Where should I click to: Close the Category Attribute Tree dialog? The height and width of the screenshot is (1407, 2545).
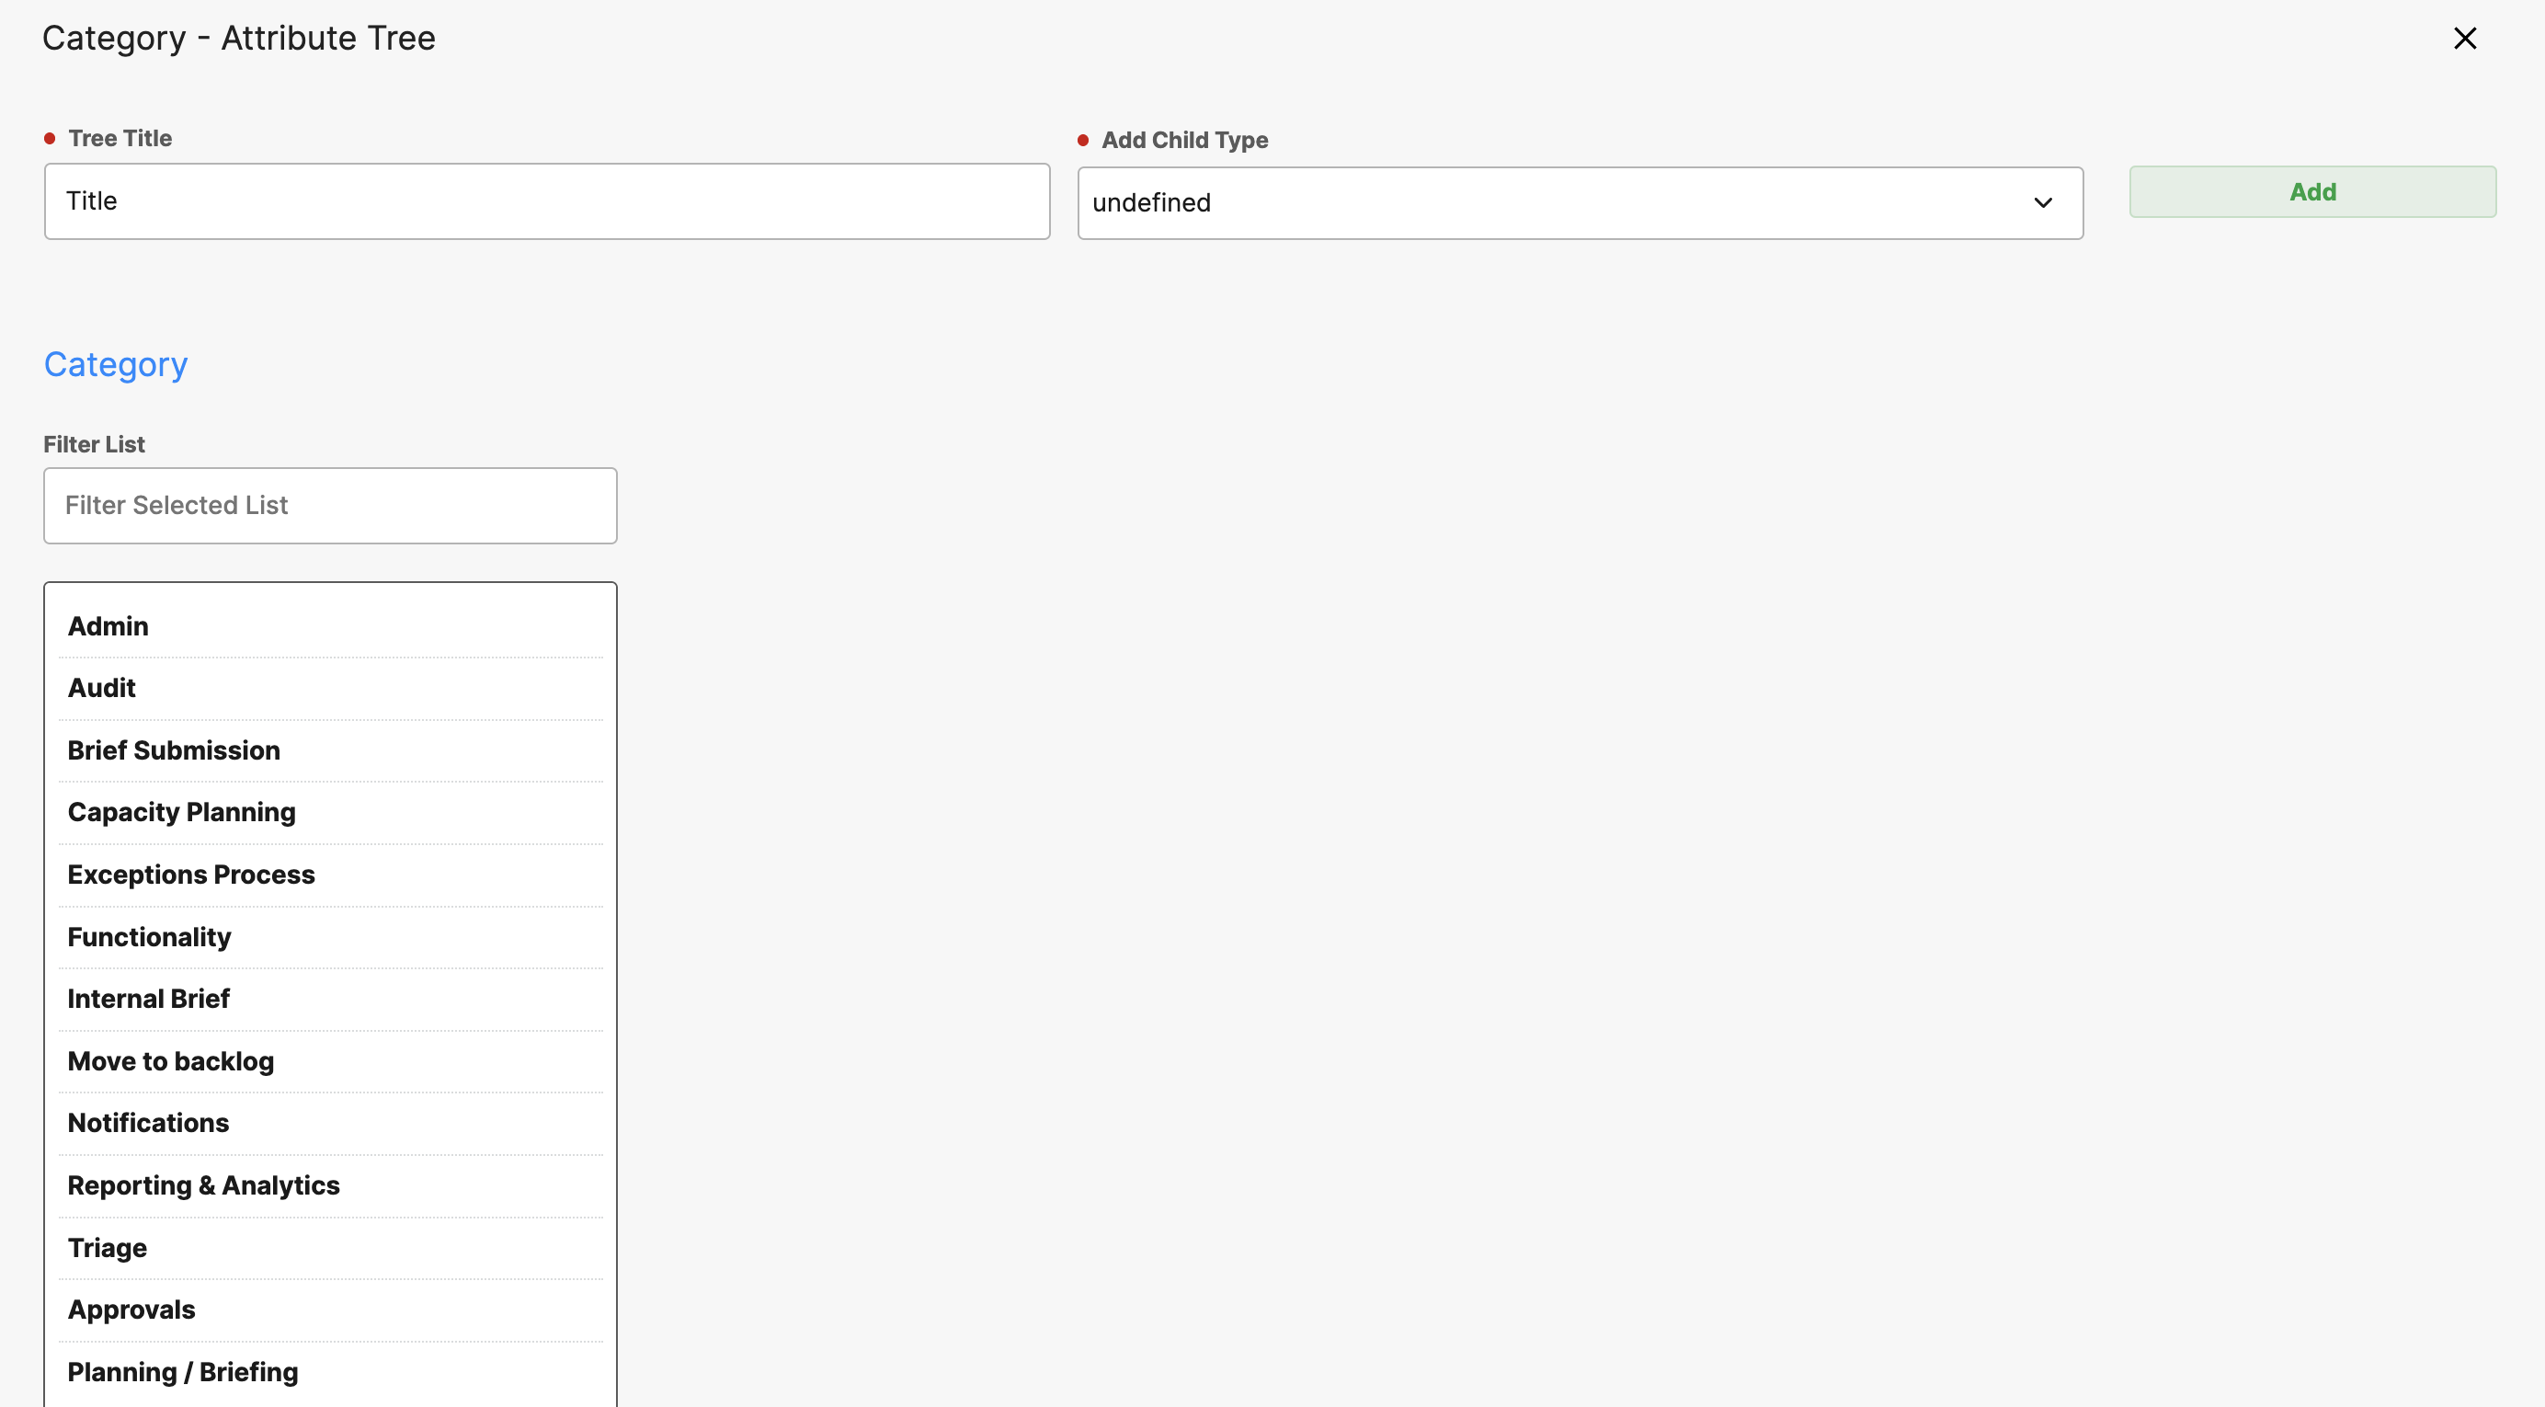tap(2464, 39)
